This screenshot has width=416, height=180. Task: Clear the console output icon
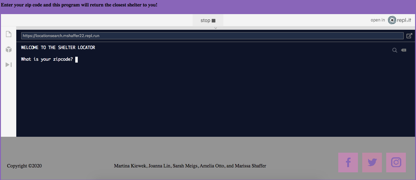click(x=404, y=50)
